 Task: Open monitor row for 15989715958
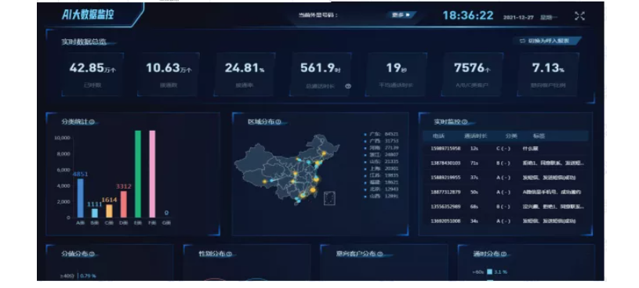[x=506, y=149]
